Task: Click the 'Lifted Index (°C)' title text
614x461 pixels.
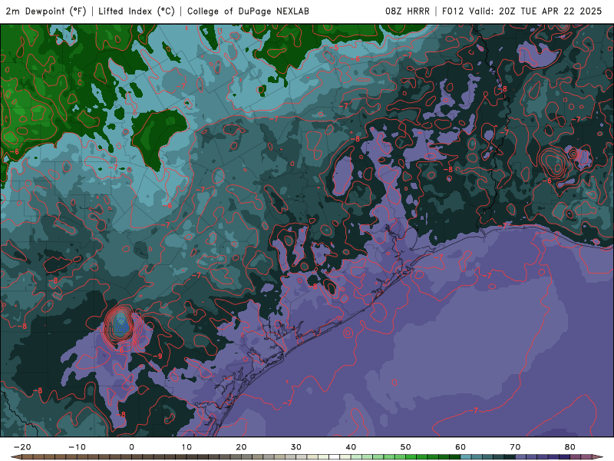Action: (137, 12)
